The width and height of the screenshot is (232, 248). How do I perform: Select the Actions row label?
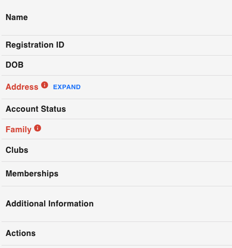coord(21,233)
